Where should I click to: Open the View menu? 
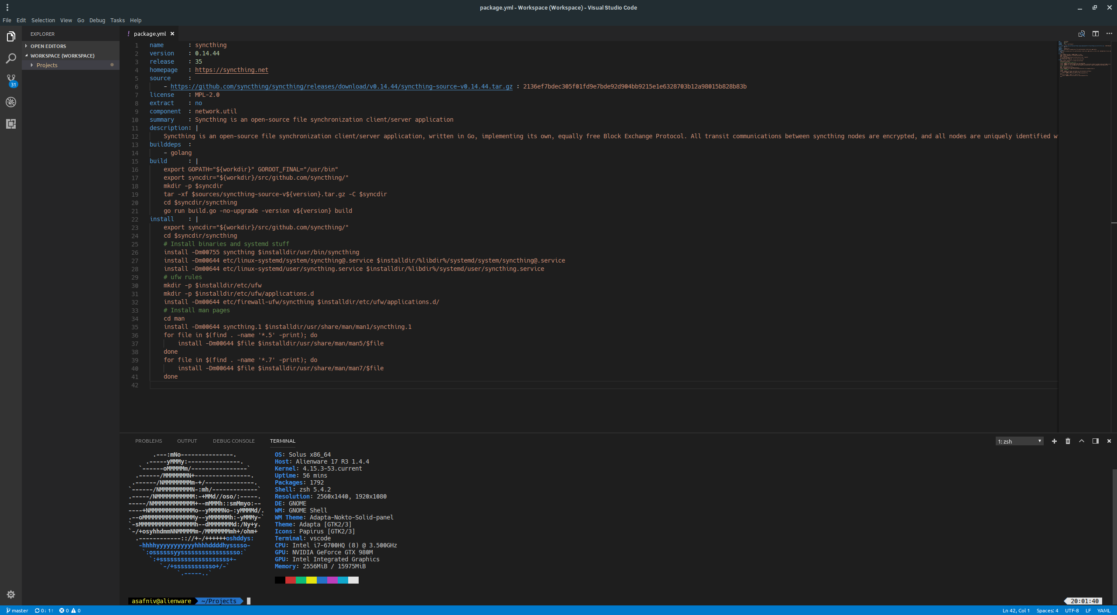[x=66, y=20]
